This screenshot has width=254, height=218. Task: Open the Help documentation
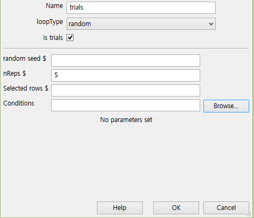(x=120, y=208)
